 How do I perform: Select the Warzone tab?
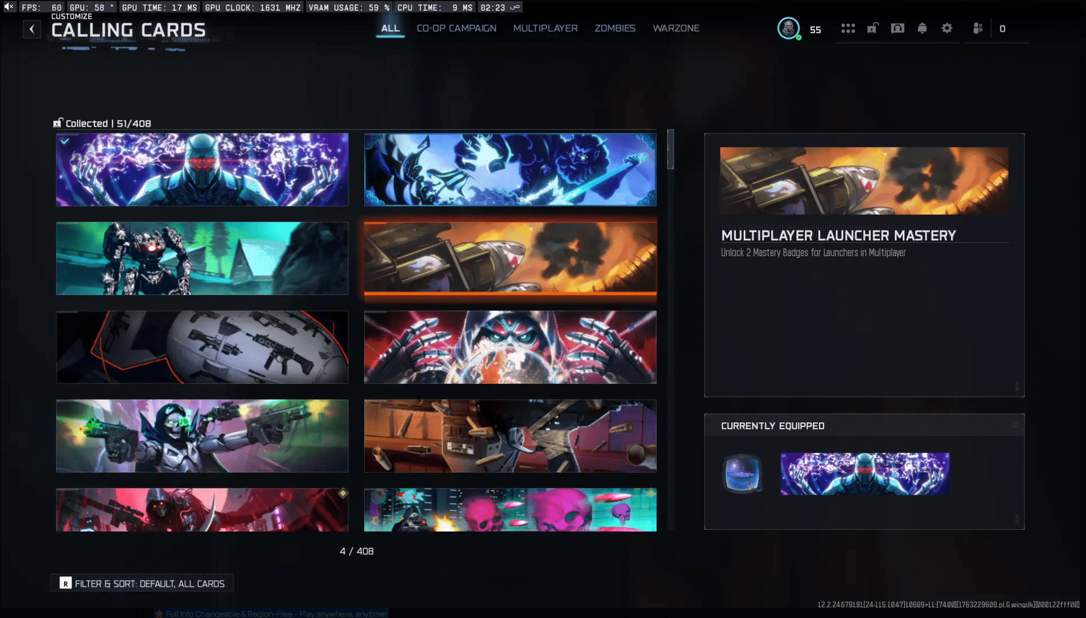pos(676,28)
